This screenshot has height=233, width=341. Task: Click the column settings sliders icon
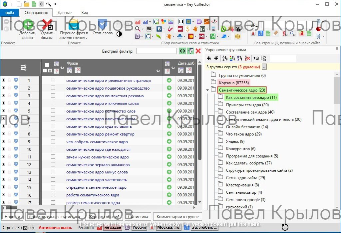(x=24, y=68)
